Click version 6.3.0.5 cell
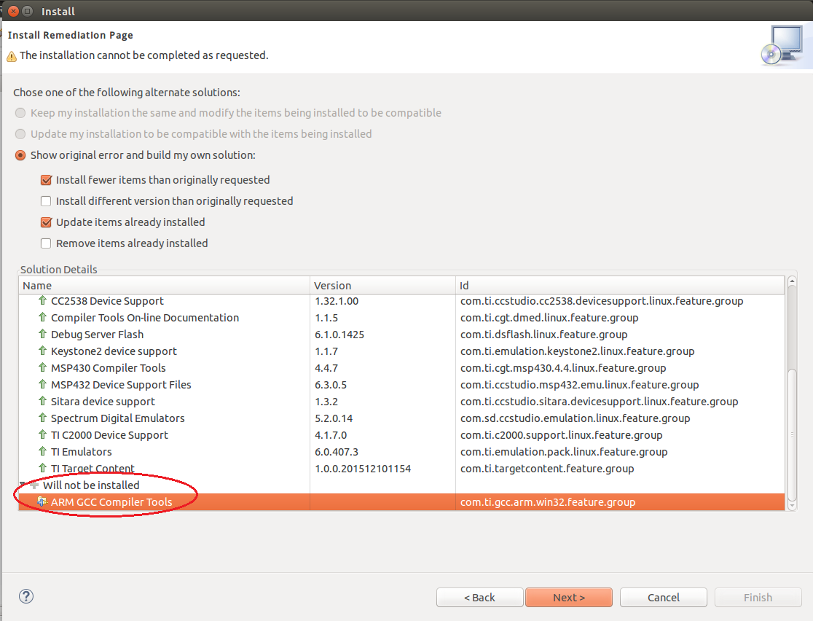 pos(331,384)
